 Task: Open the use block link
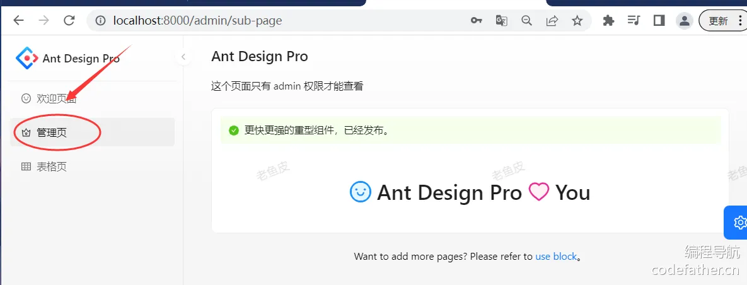point(556,257)
